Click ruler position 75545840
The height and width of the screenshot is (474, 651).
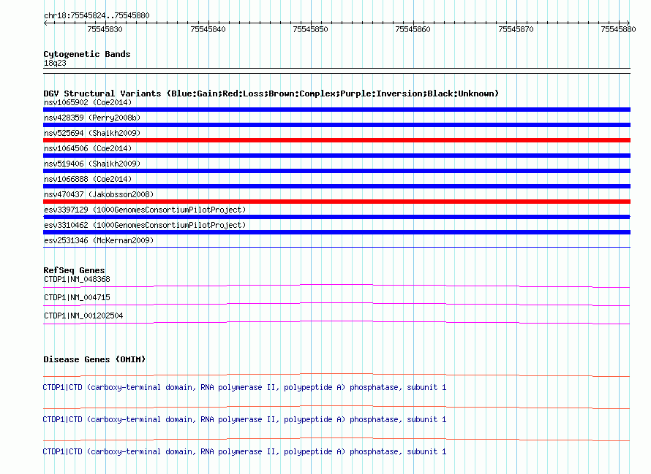[x=208, y=29]
